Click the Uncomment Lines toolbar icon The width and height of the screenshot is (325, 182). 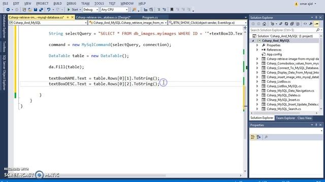164,10
